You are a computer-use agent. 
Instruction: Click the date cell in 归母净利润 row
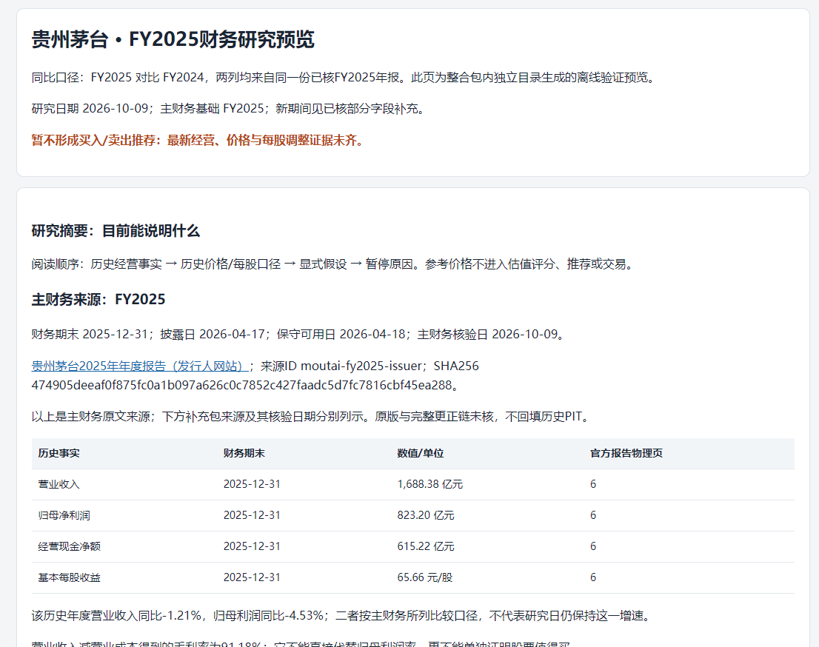click(252, 515)
